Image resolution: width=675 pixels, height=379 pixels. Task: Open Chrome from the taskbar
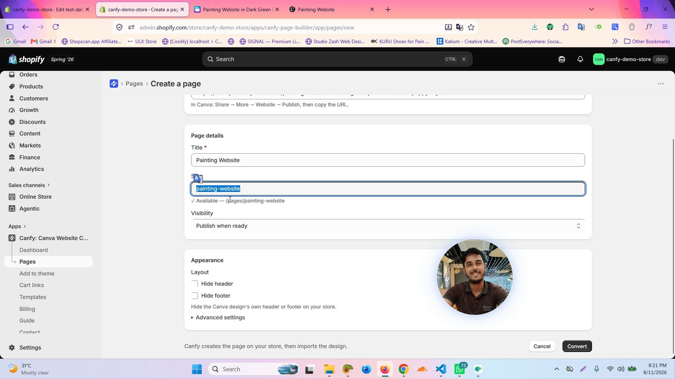(x=404, y=369)
